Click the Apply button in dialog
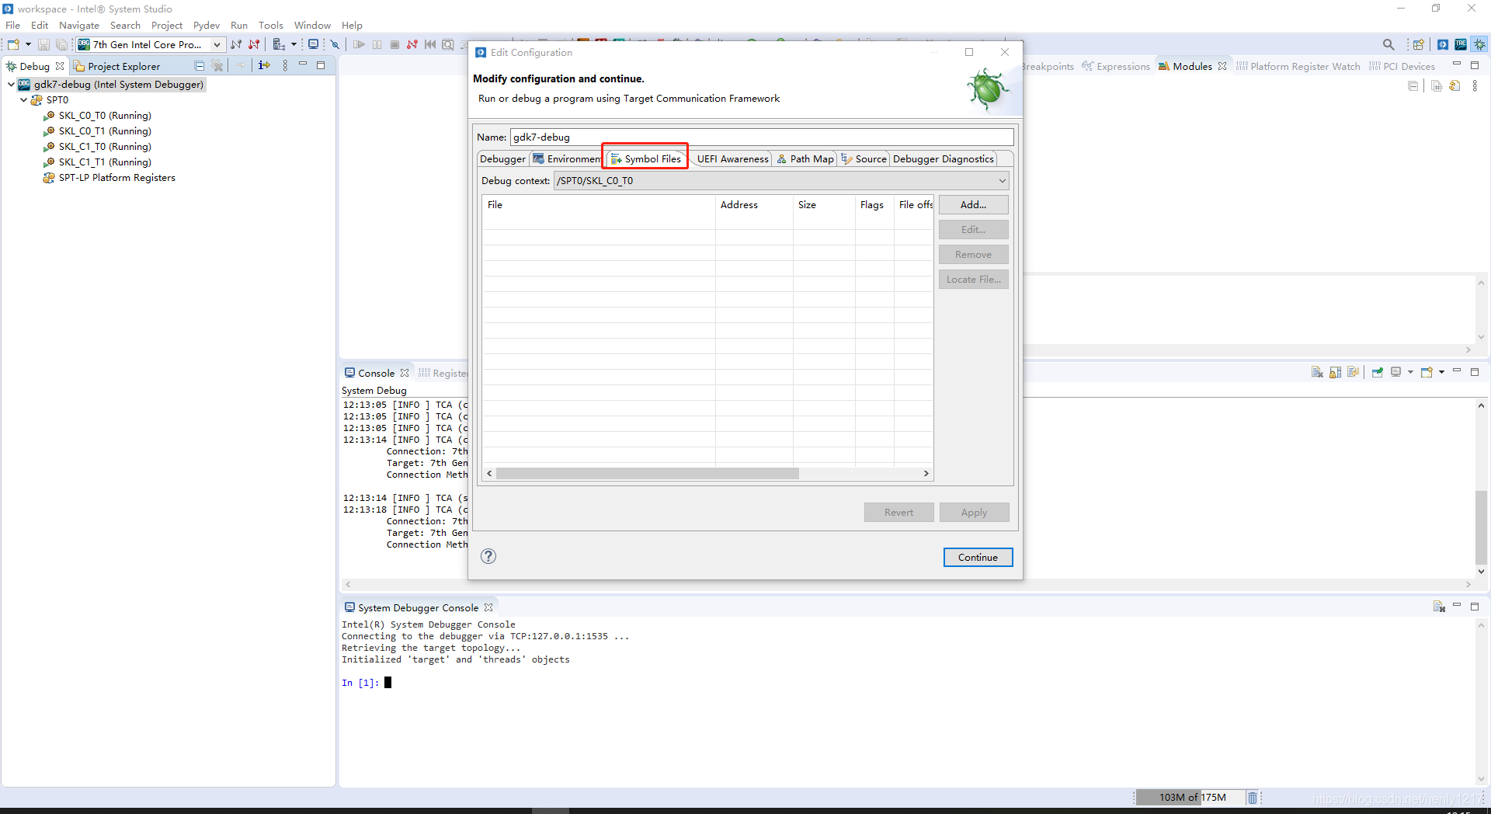Viewport: 1491px width, 814px height. (974, 512)
